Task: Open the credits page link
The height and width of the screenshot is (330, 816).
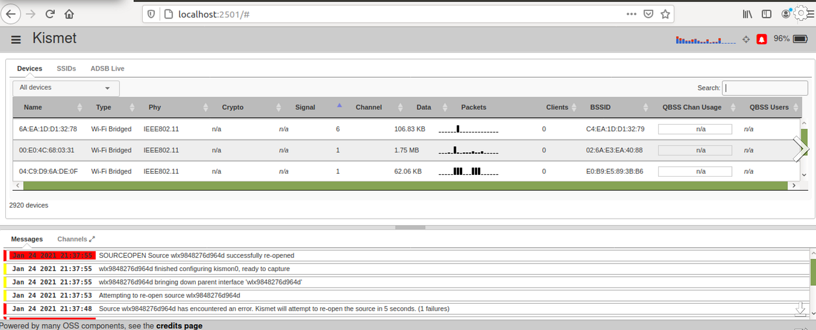Action: (179, 326)
